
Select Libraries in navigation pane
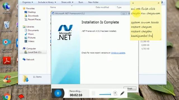(30, 27)
